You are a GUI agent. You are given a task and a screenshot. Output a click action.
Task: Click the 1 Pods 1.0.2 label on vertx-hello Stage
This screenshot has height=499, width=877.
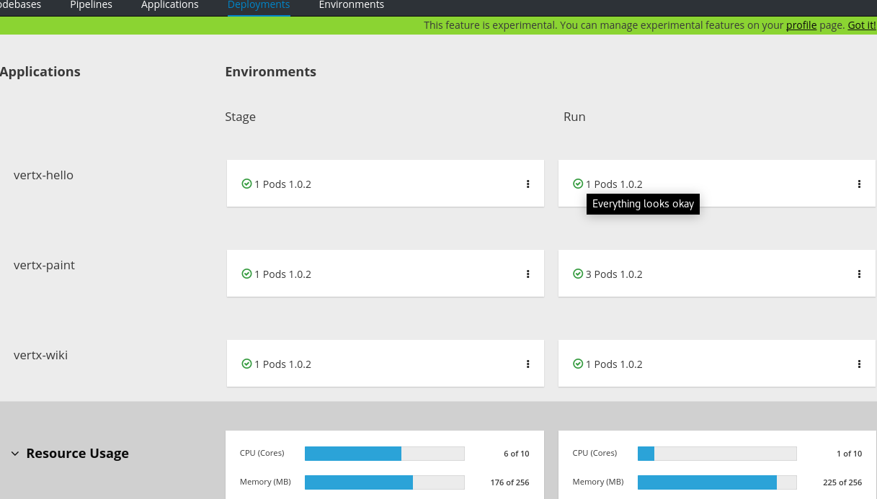click(282, 184)
